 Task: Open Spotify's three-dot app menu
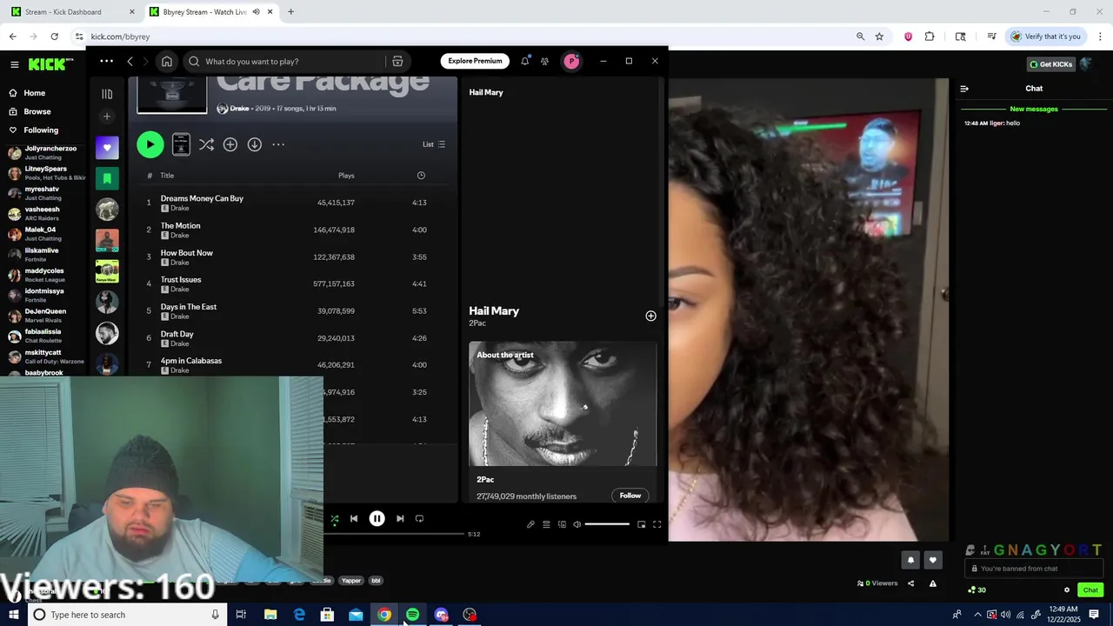coord(106,61)
